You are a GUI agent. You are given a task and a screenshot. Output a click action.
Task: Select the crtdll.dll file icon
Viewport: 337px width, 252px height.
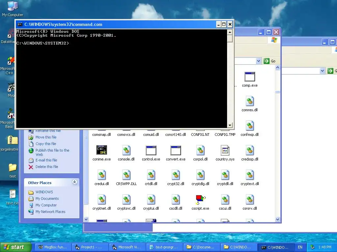151,175
